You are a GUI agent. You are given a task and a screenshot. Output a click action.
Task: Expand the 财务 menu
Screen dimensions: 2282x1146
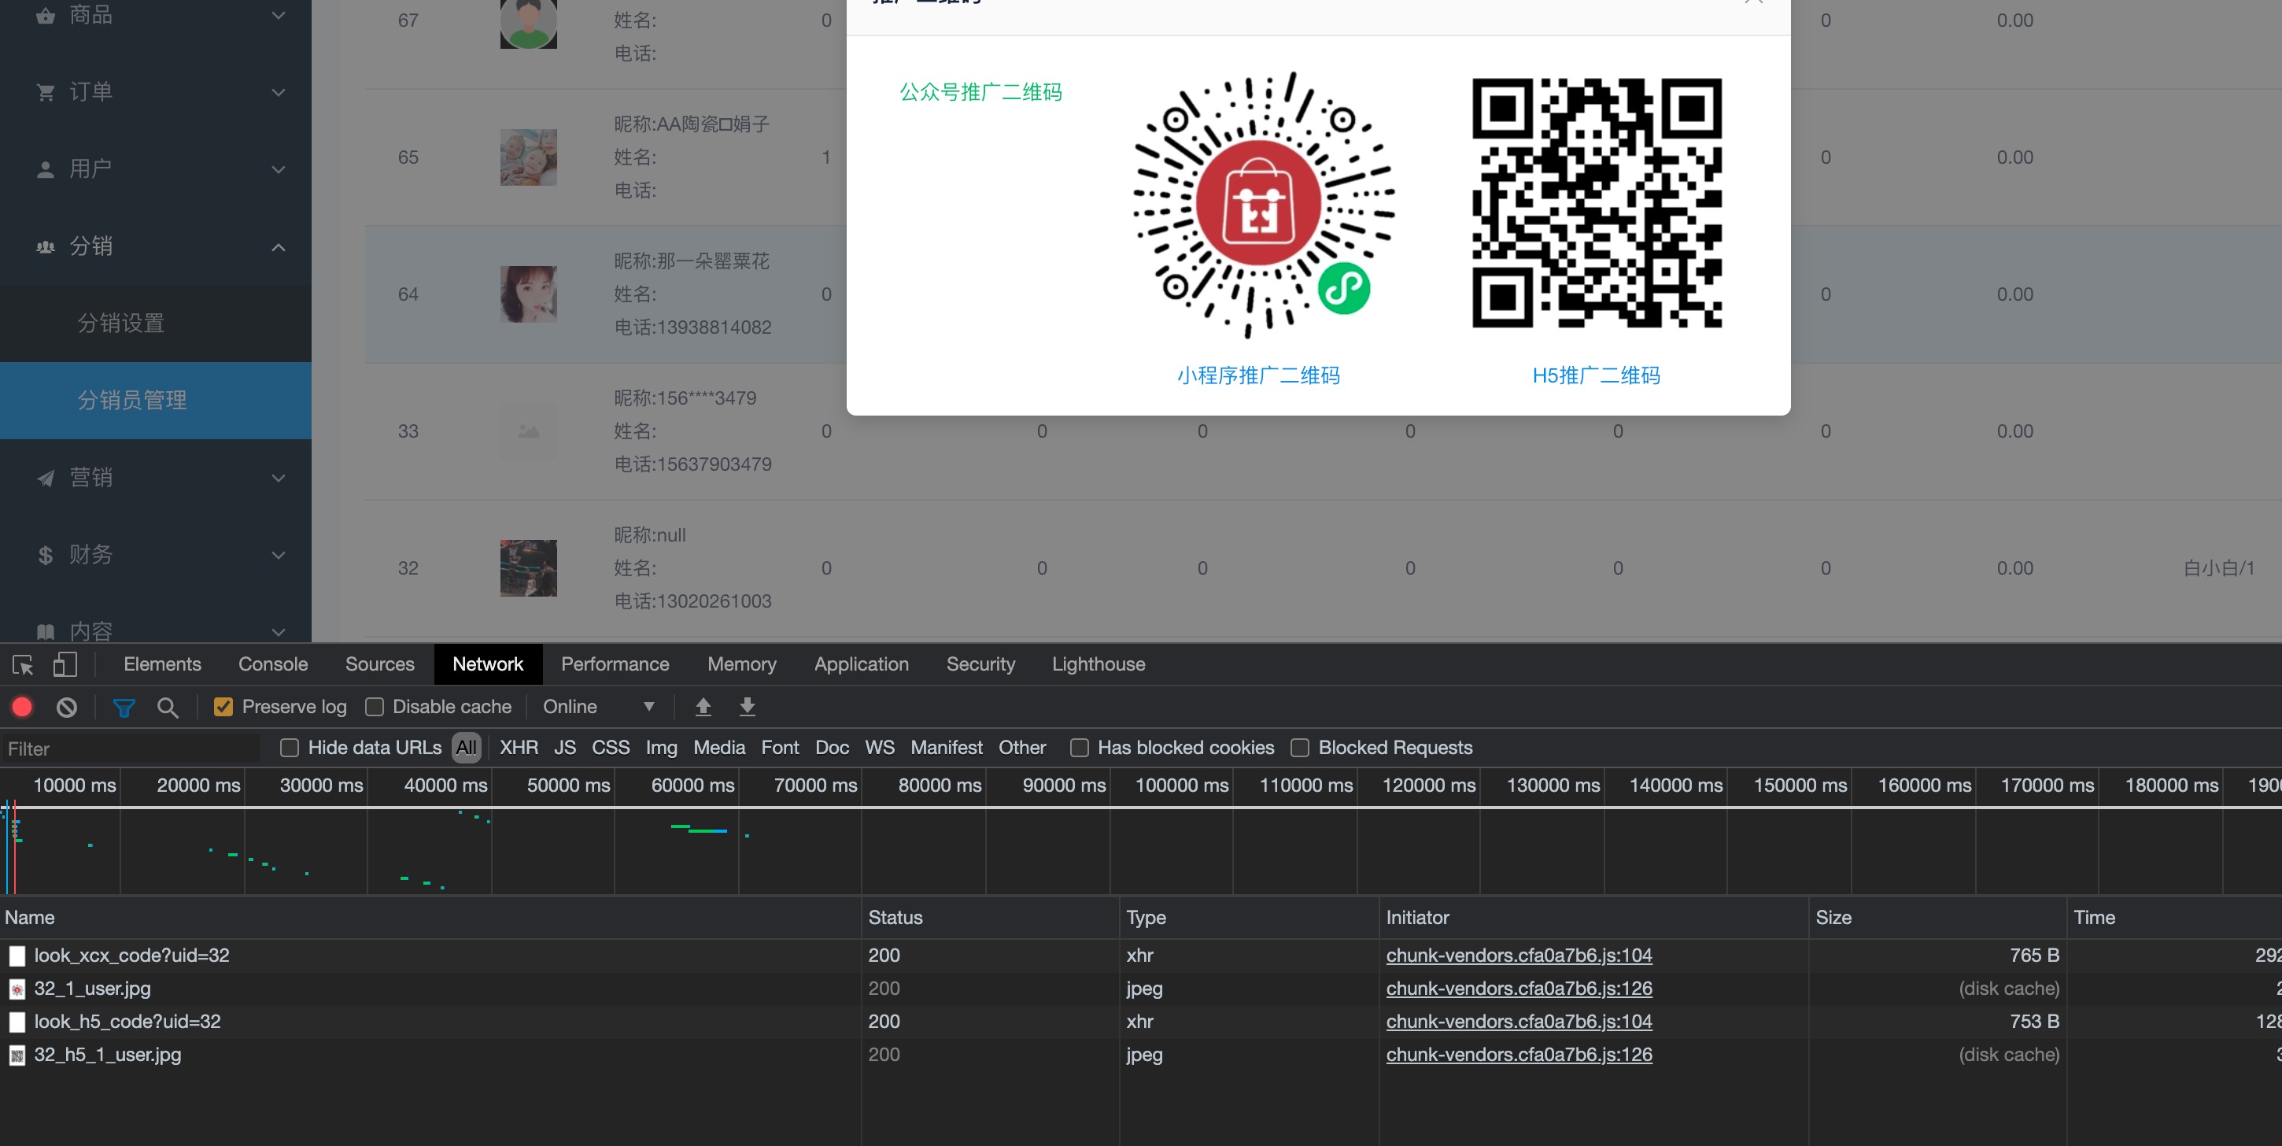[278, 555]
